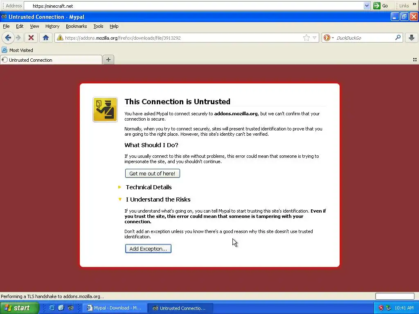Click the Most Visited bookmark label
This screenshot has height=314, width=419.
tap(21, 50)
